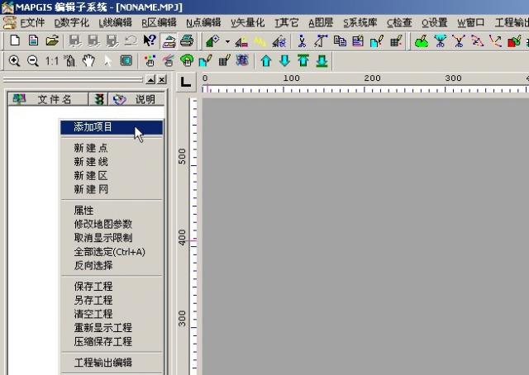Viewport: 529px width, 375px height.
Task: Click the context help arrow icon
Action: (x=150, y=40)
